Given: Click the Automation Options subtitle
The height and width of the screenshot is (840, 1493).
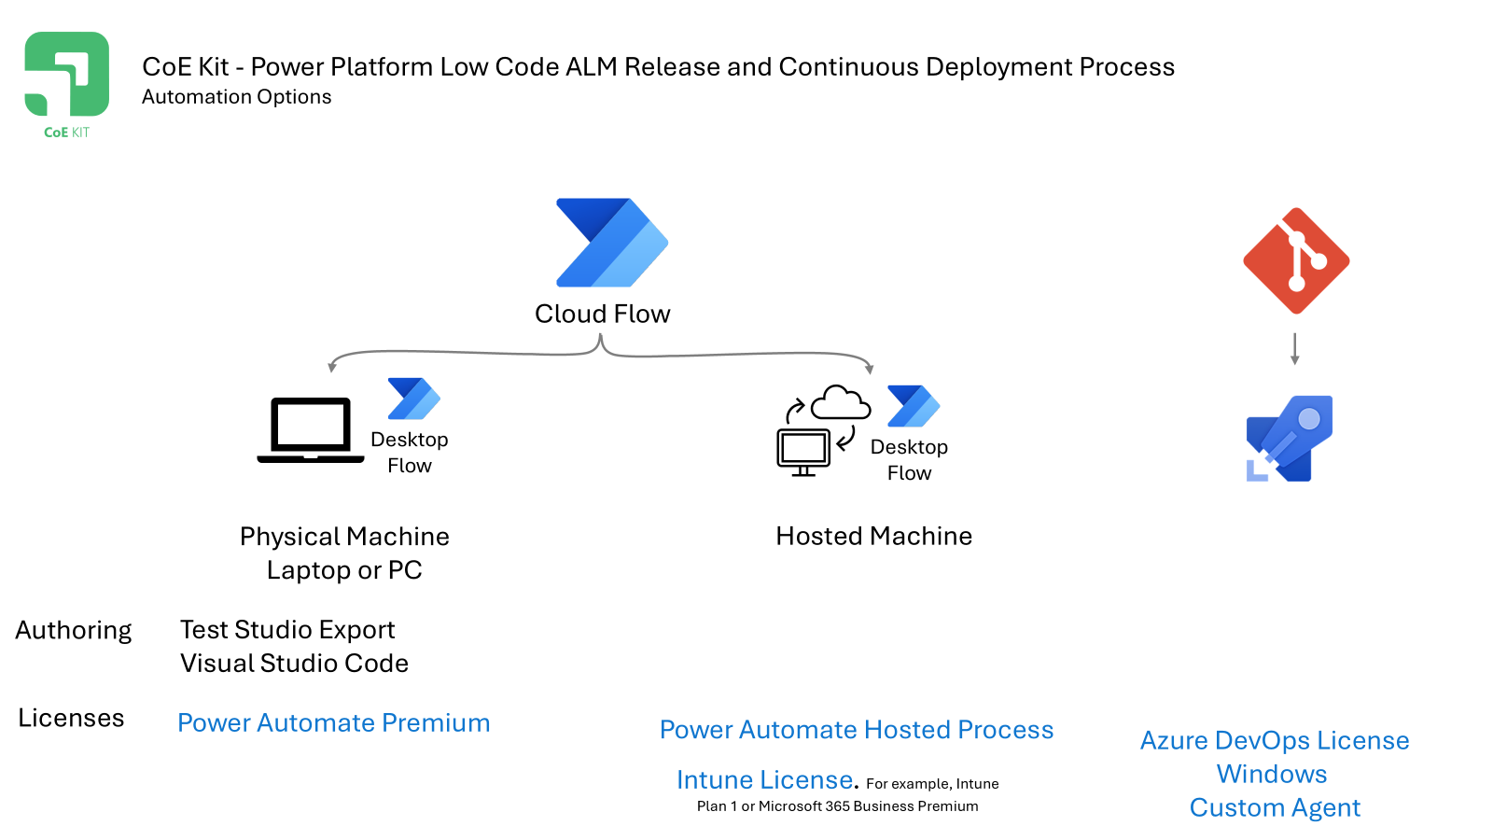Looking at the screenshot, I should (237, 97).
